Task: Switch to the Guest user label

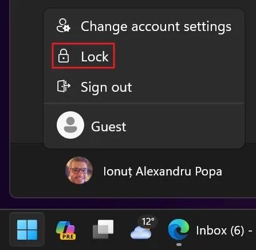Action: coord(109,127)
